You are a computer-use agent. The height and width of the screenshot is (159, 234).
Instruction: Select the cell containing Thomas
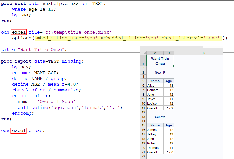click(155, 148)
